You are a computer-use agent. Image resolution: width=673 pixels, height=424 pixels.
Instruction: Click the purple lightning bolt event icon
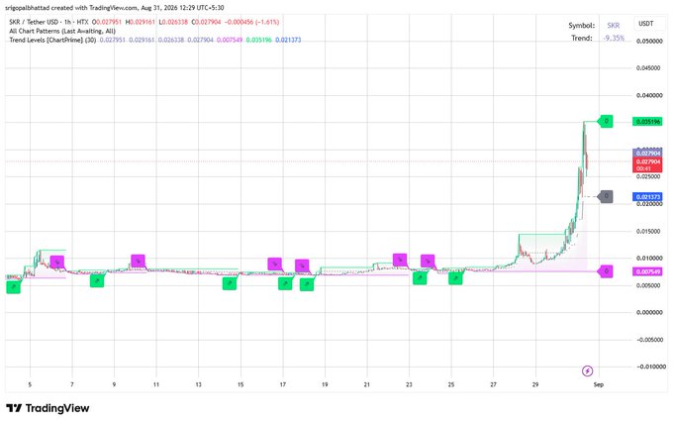point(587,371)
